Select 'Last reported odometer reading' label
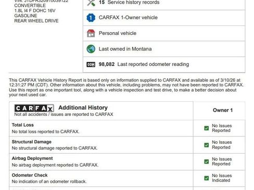 tap(153, 64)
